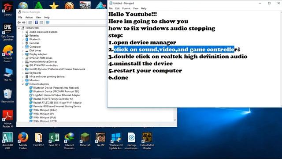Open the Tencent Gaming desktop icon
This screenshot has height=159, width=282.
click(7, 54)
